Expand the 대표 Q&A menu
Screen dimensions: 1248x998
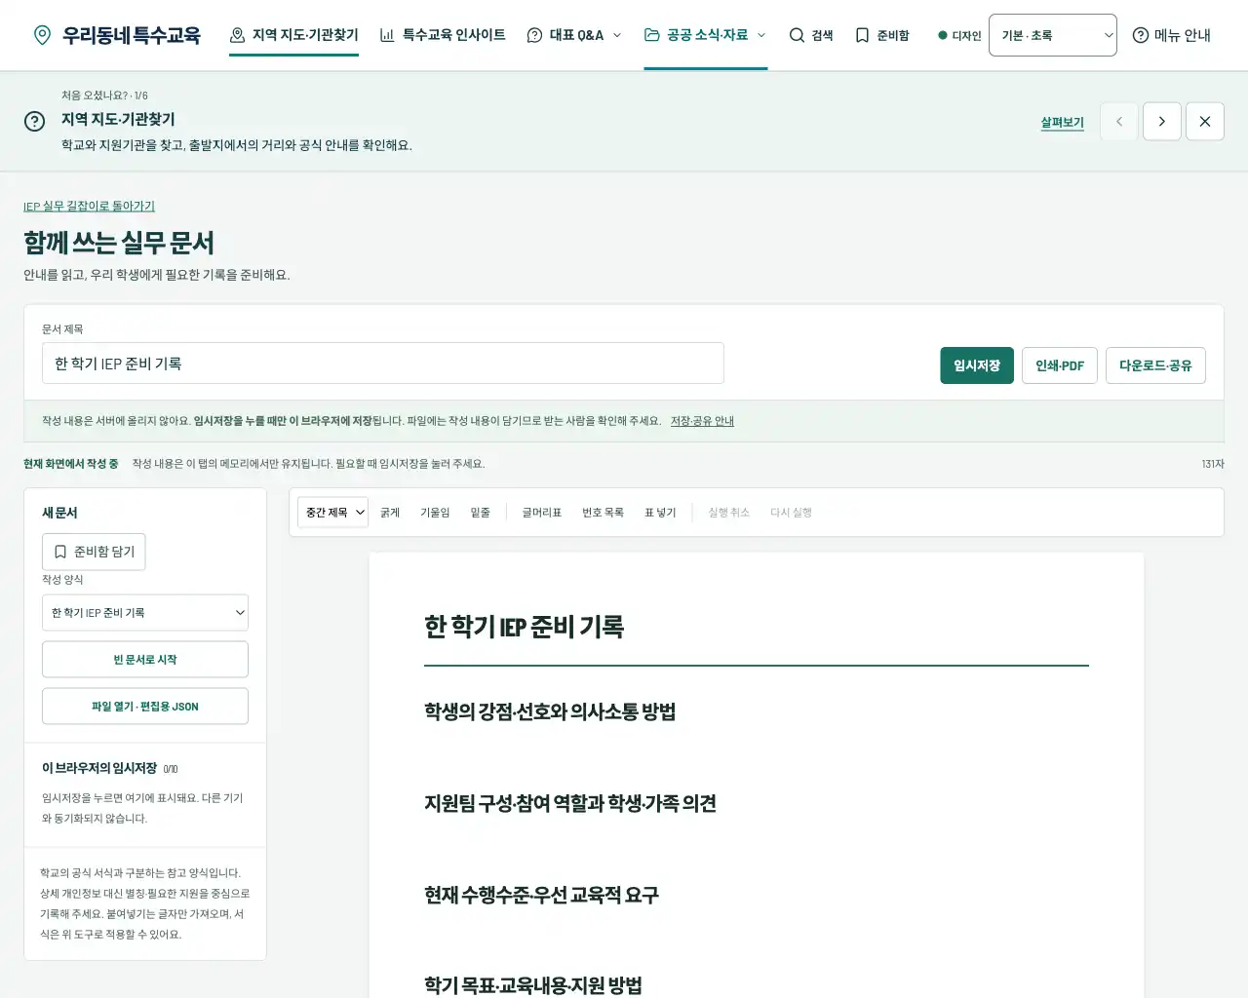(x=574, y=35)
